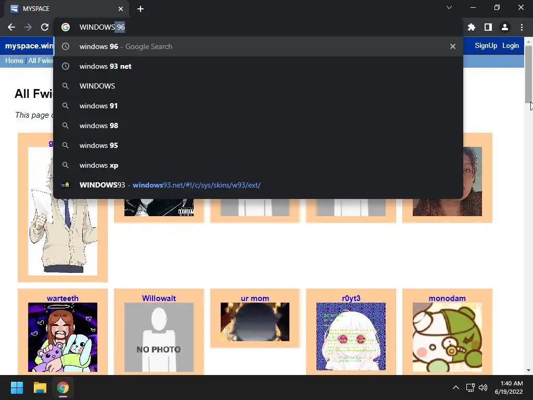The width and height of the screenshot is (533, 400).
Task: Click the SignUp link
Action: (486, 46)
